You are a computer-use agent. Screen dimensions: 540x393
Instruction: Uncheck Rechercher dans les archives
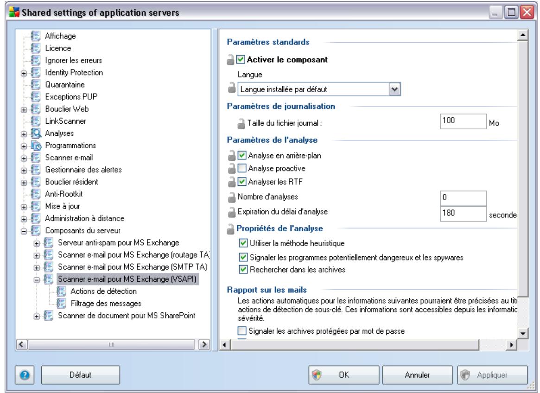[x=243, y=269]
